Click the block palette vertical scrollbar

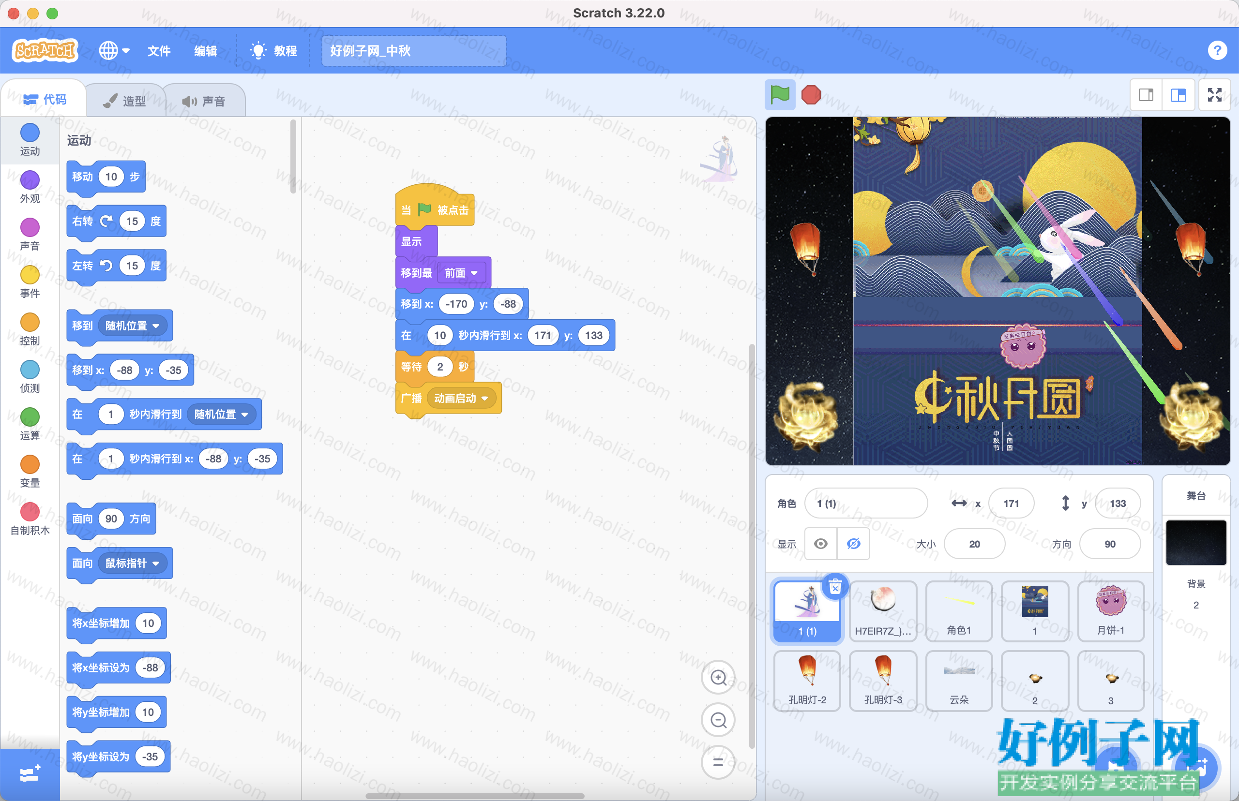pyautogui.click(x=293, y=156)
